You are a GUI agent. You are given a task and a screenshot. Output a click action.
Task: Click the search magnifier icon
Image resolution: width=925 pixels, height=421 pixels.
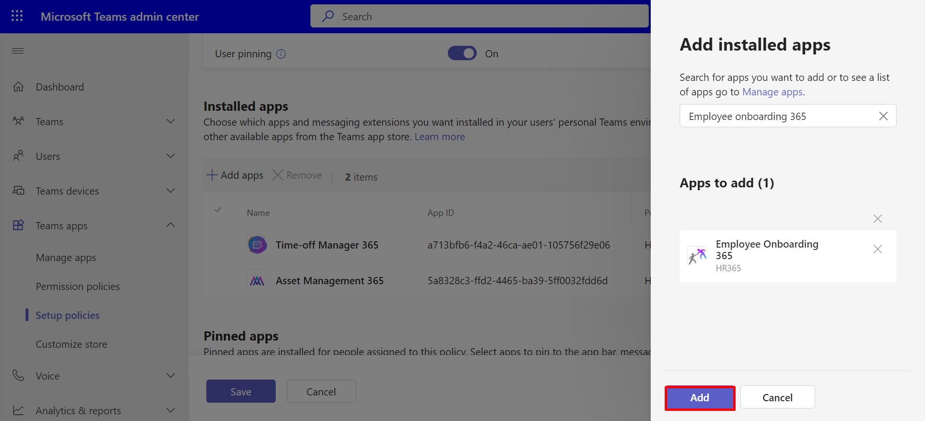(x=328, y=16)
